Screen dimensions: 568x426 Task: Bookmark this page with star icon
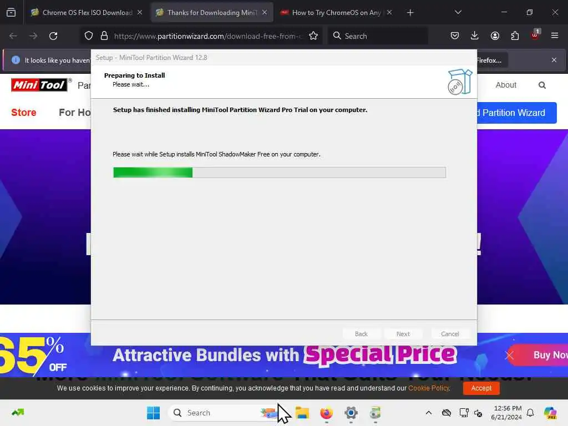tap(313, 36)
